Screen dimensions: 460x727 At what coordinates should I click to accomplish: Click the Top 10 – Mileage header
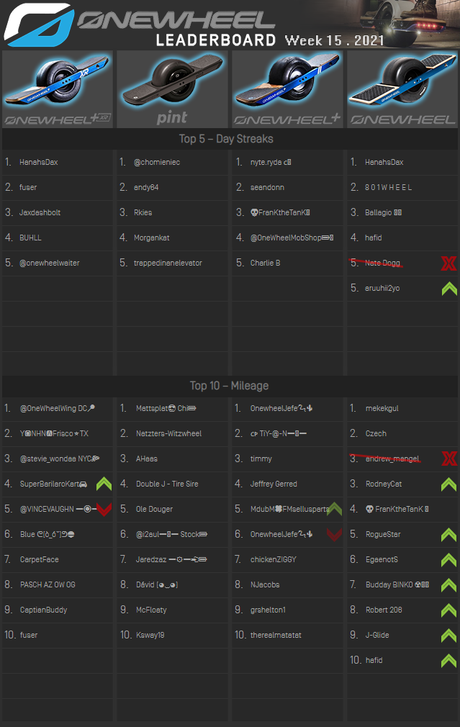click(228, 386)
